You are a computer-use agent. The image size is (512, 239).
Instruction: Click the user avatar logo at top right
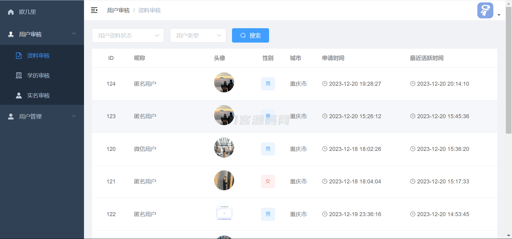[x=485, y=10]
